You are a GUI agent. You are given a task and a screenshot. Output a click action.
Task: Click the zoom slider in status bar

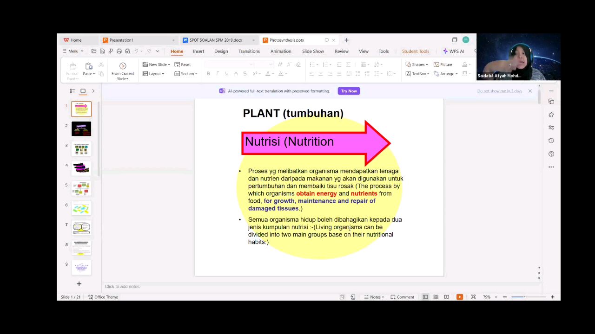pyautogui.click(x=524, y=297)
